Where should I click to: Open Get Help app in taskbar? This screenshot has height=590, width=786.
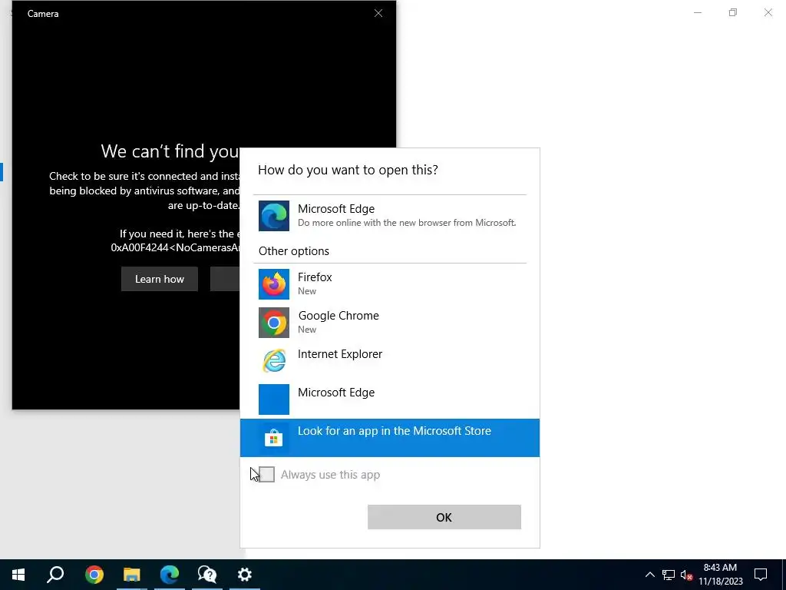[x=207, y=575]
